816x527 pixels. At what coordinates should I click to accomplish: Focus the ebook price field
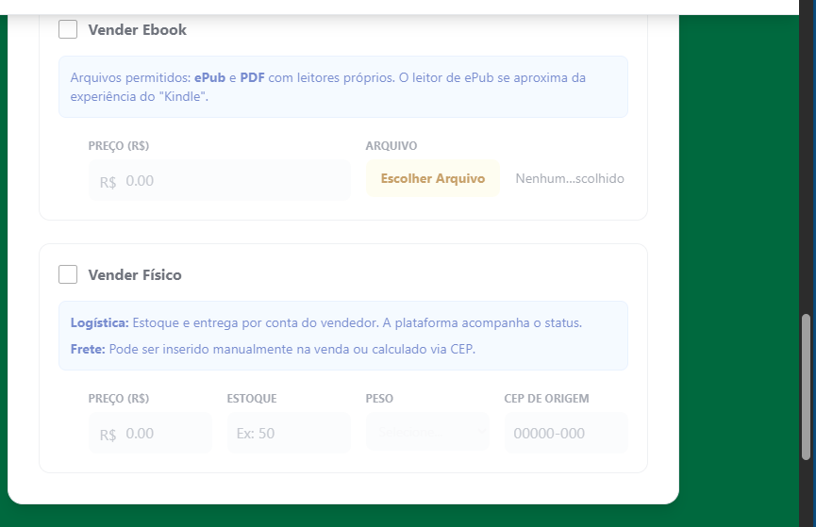219,180
